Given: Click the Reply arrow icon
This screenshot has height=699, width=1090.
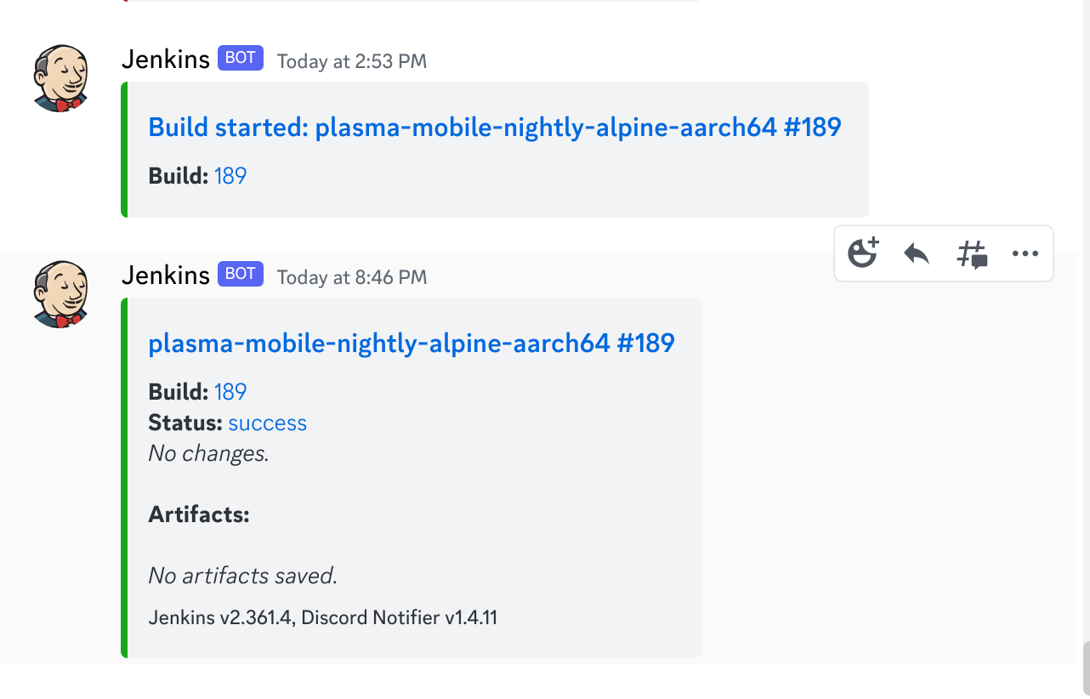Looking at the screenshot, I should [916, 253].
